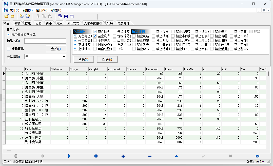Jump to the last record arrow

point(96,156)
